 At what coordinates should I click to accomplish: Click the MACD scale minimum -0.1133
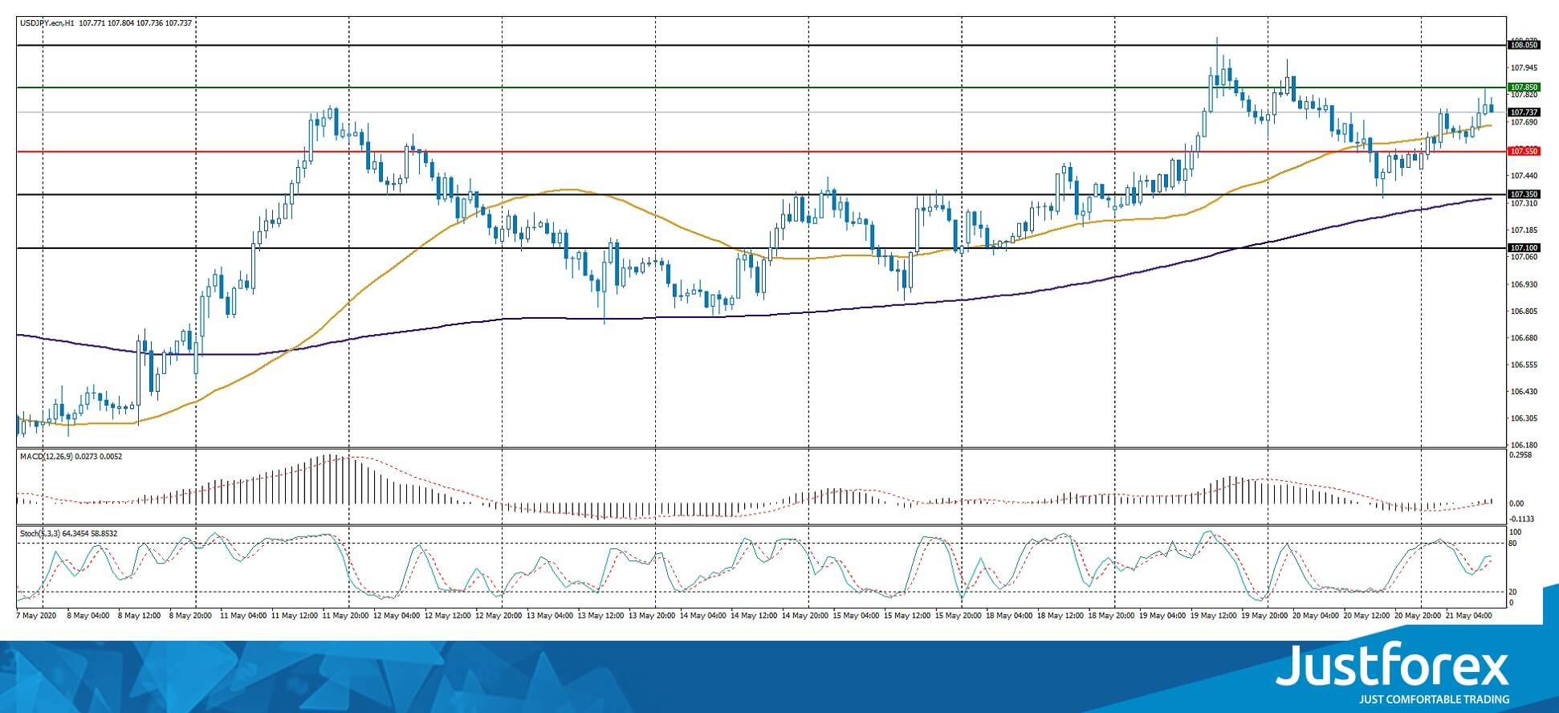point(1522,519)
